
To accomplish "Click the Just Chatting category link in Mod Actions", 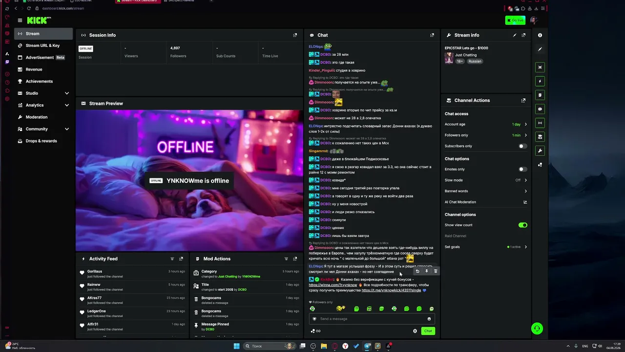I will click(x=228, y=277).
